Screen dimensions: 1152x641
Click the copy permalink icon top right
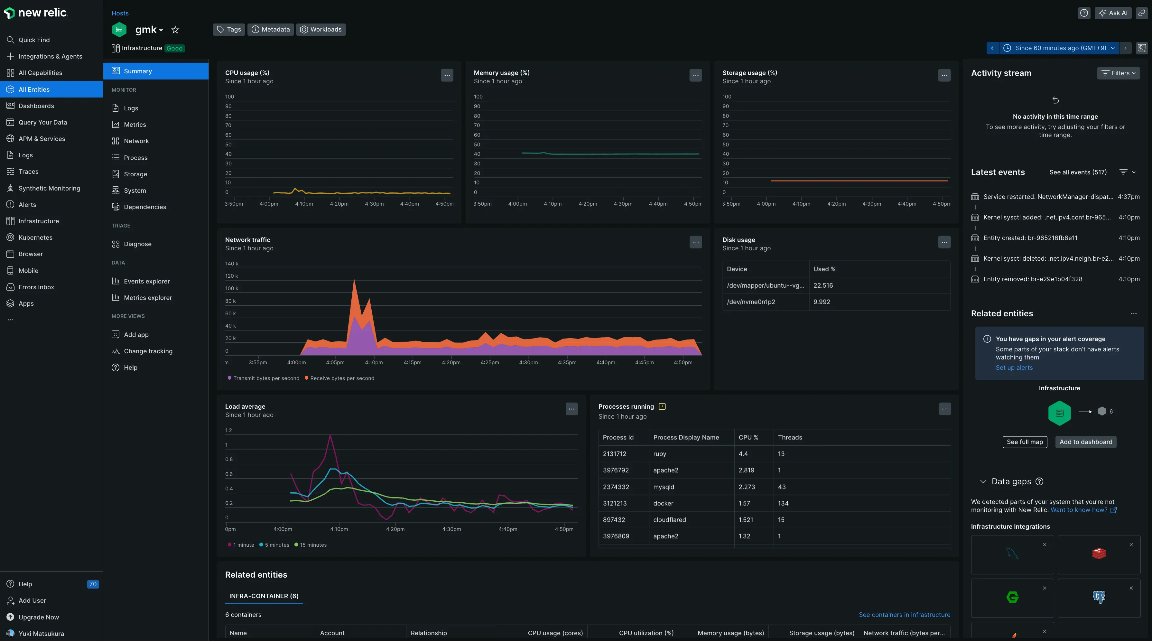pyautogui.click(x=1141, y=13)
